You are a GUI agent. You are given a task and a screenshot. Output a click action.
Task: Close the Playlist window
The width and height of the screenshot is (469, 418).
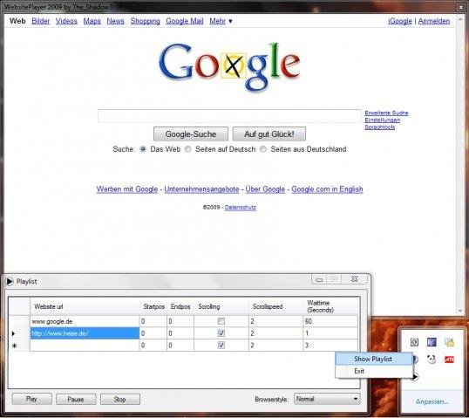click(x=355, y=279)
